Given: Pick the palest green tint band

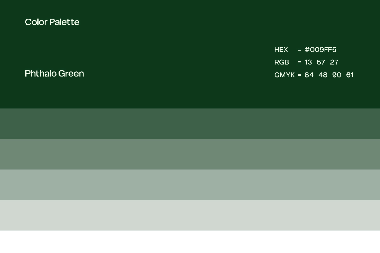Looking at the screenshot, I should [190, 215].
